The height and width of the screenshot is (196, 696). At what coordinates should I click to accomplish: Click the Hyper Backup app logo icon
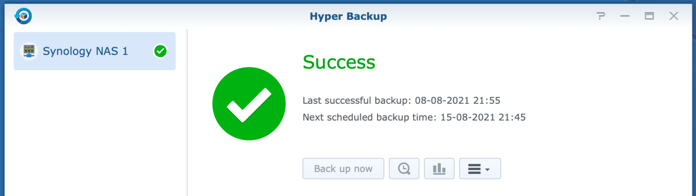[23, 17]
